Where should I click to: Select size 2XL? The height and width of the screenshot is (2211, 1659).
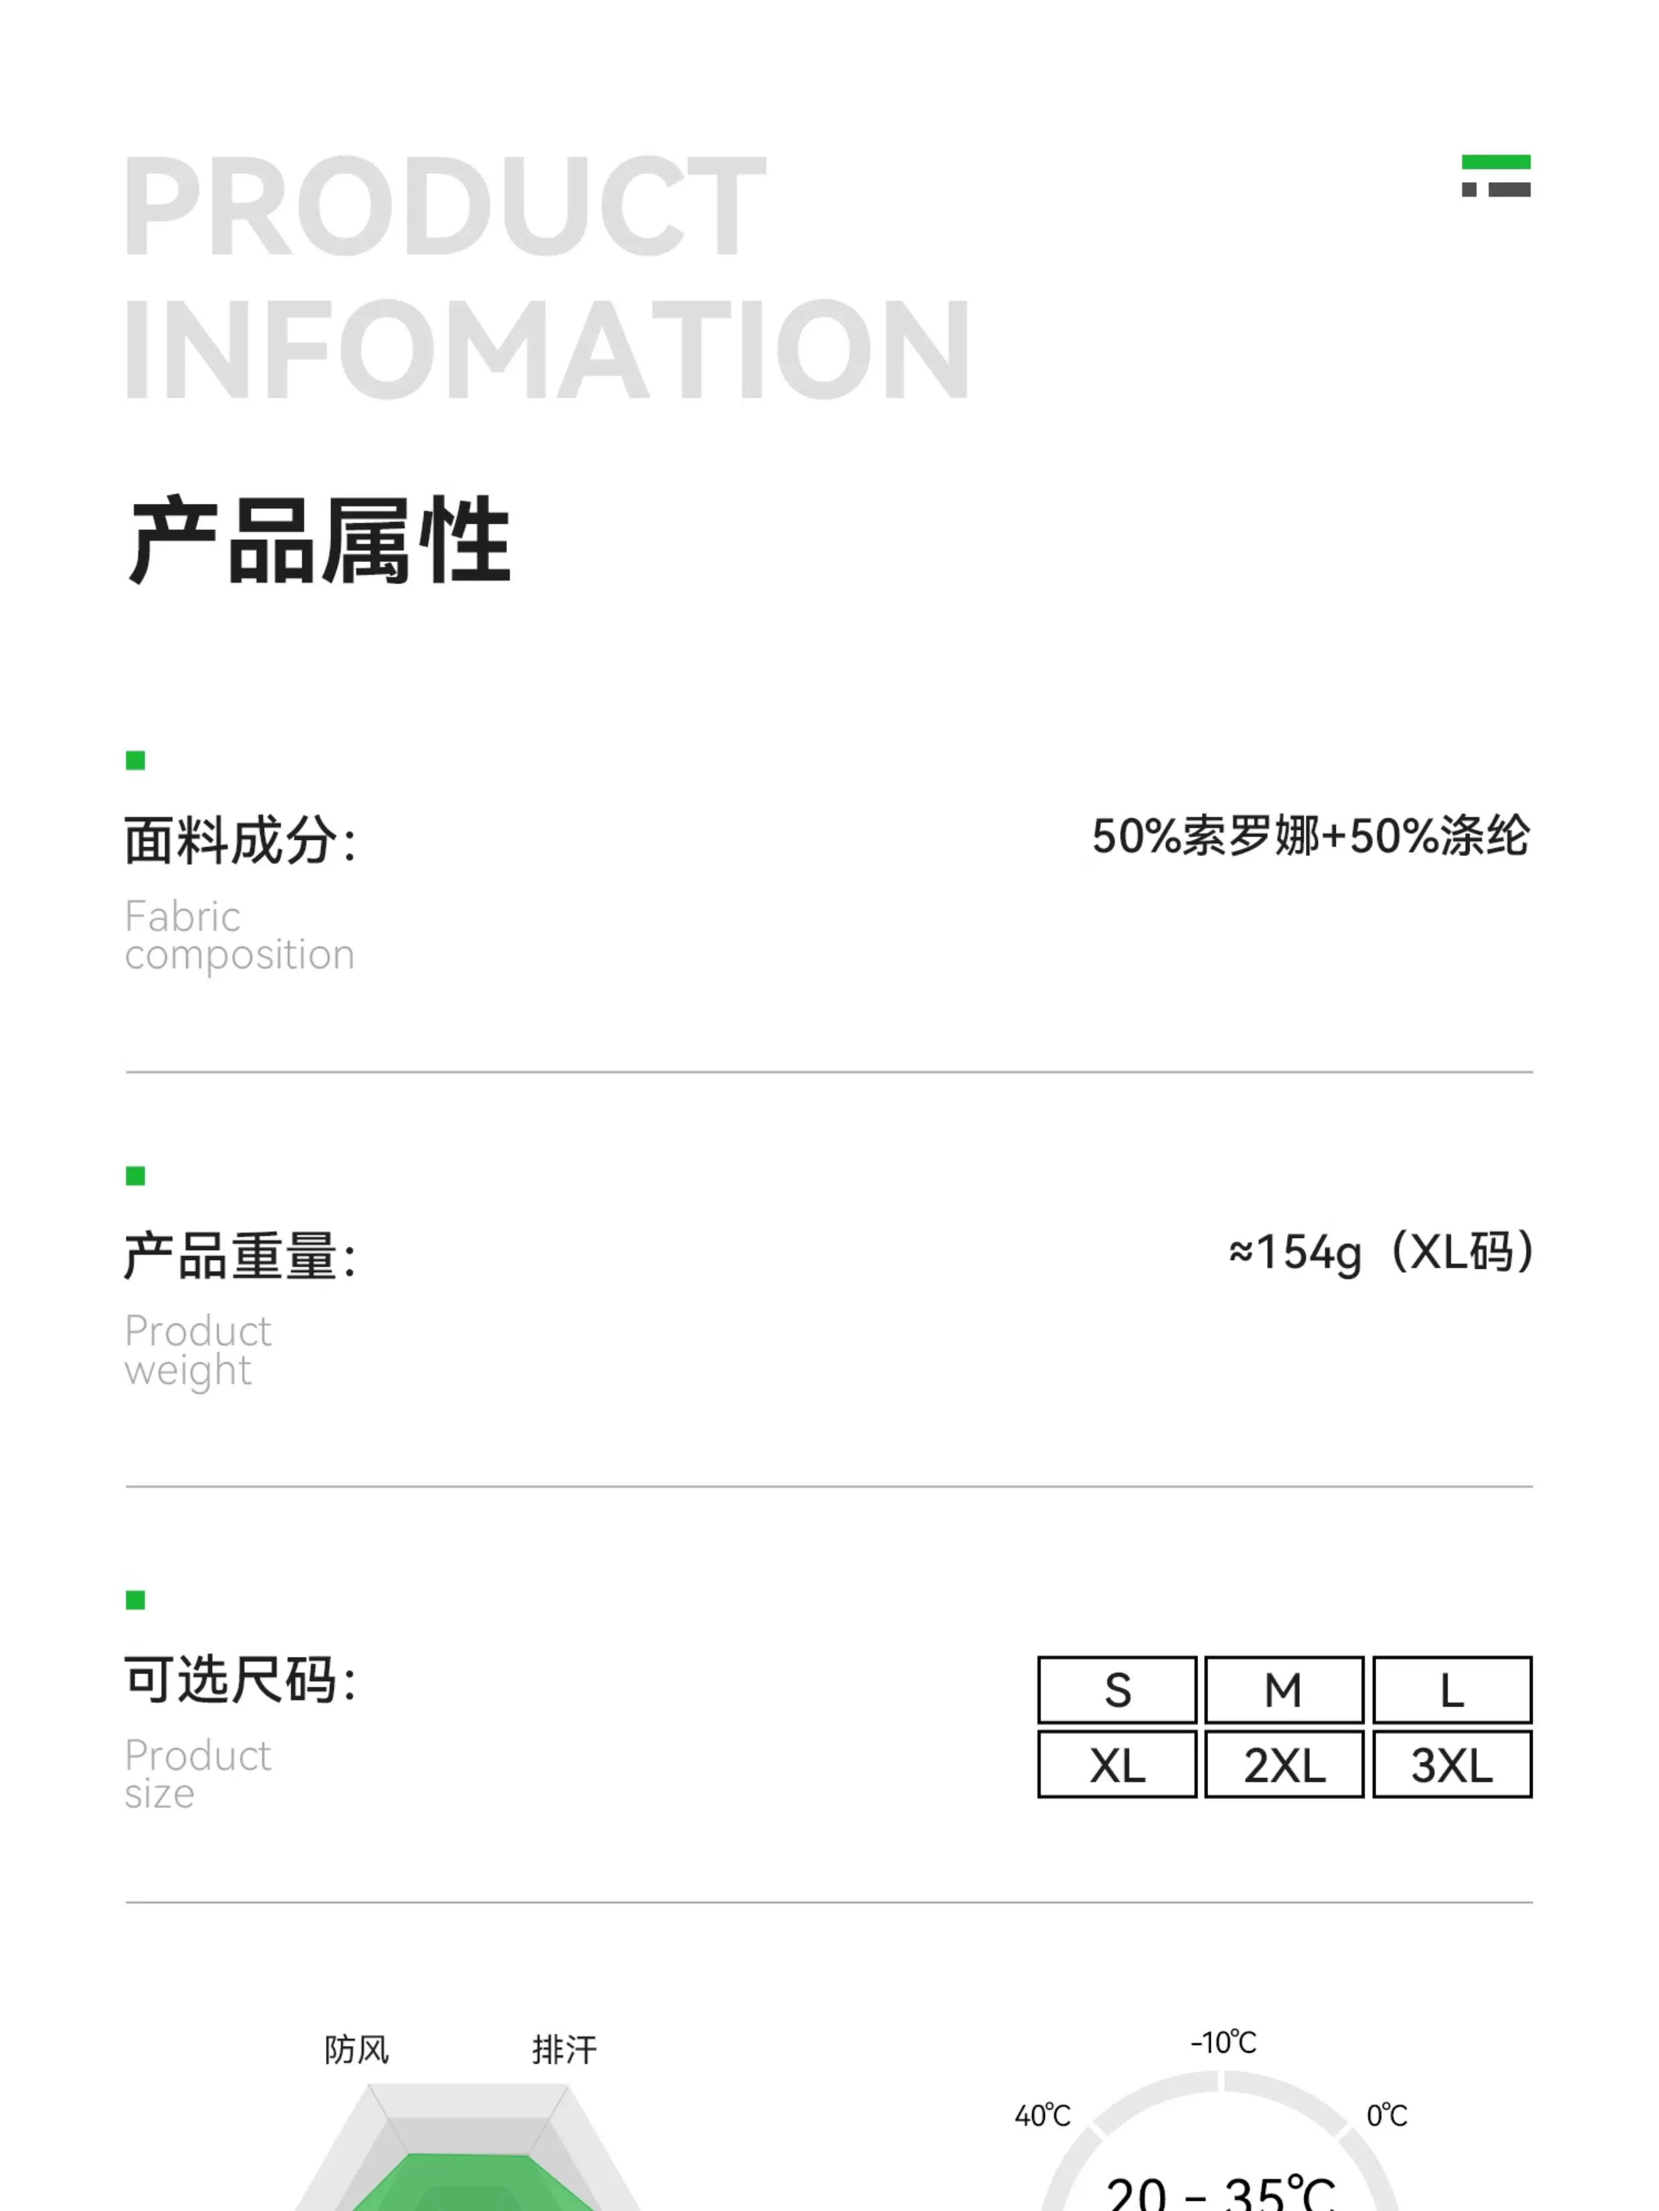pos(1284,1765)
